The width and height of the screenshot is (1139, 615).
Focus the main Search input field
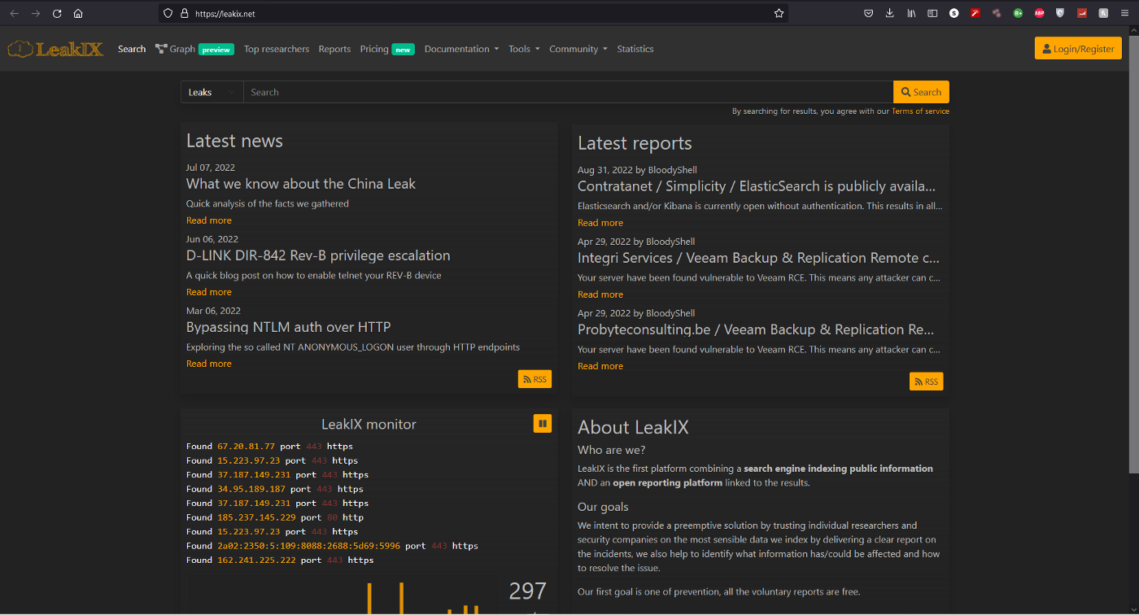coord(568,92)
